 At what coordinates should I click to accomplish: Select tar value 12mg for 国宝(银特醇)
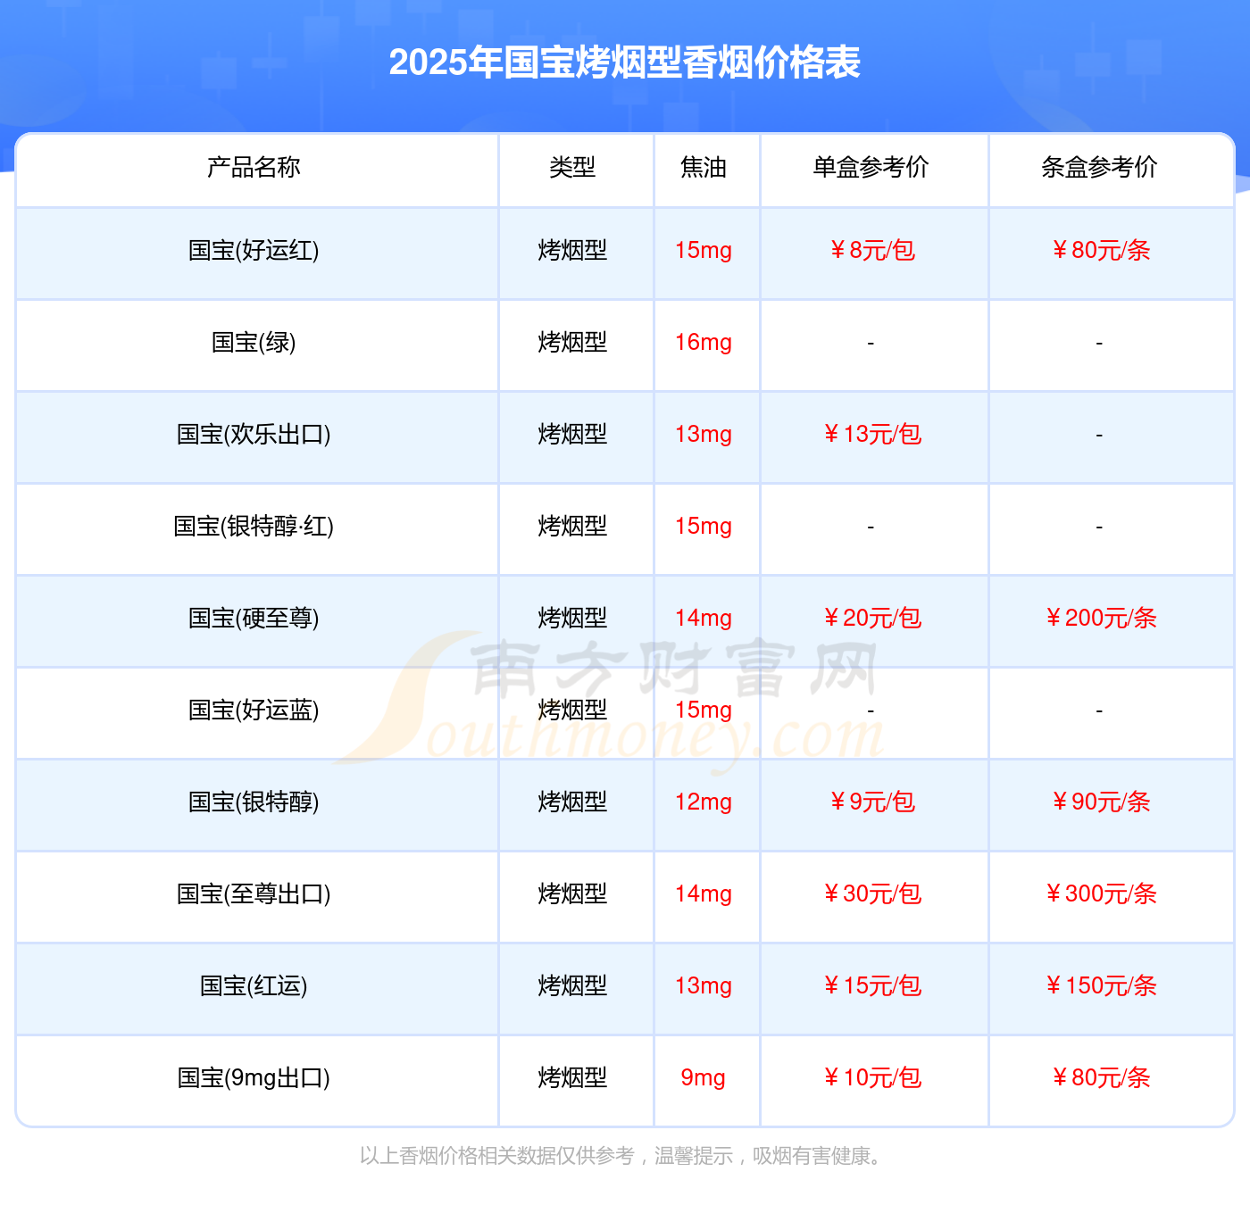(704, 802)
